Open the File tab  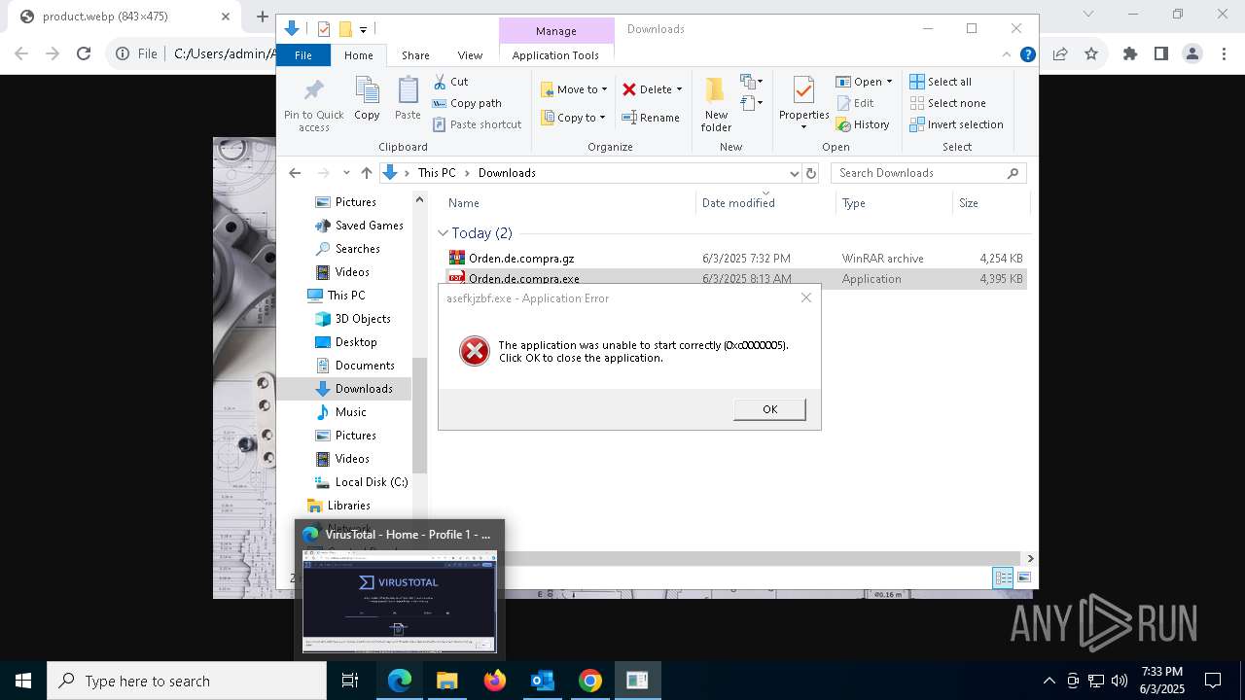click(x=303, y=55)
